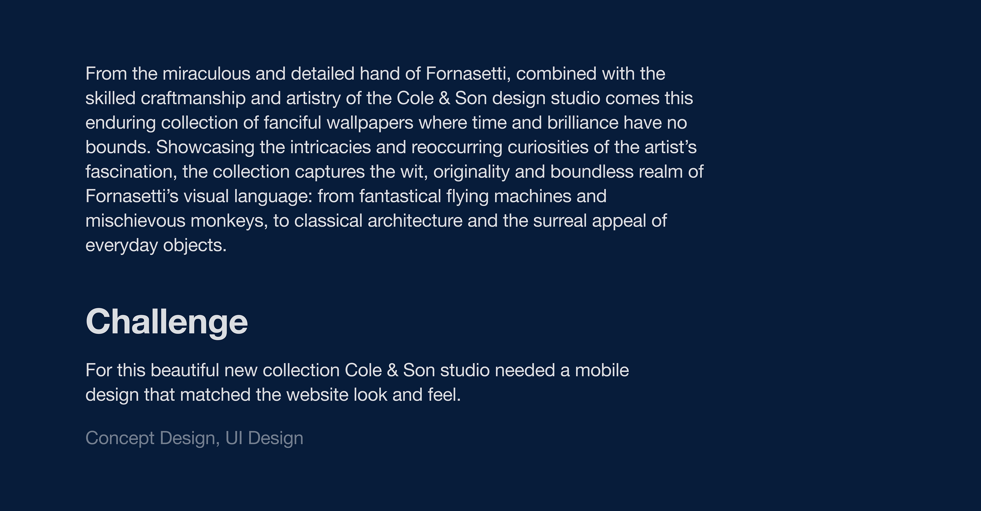Click the word "miraculous" in the first paragraph

pyautogui.click(x=206, y=74)
